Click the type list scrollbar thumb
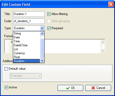 tap(42, 48)
